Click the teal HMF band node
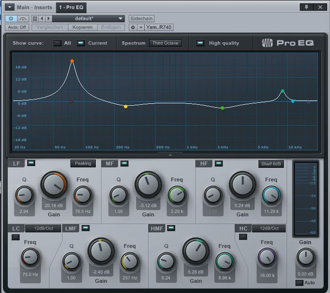This screenshot has height=293, width=330. (283, 91)
